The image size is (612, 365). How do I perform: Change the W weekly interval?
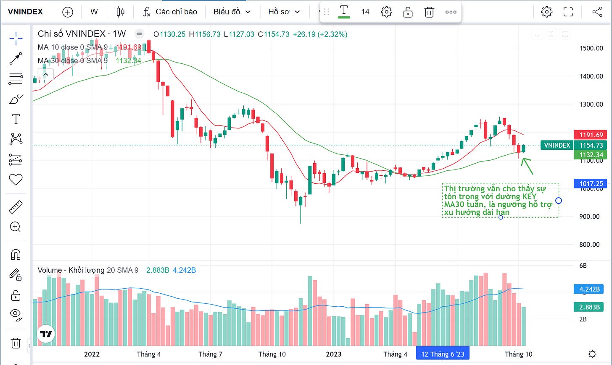94,12
